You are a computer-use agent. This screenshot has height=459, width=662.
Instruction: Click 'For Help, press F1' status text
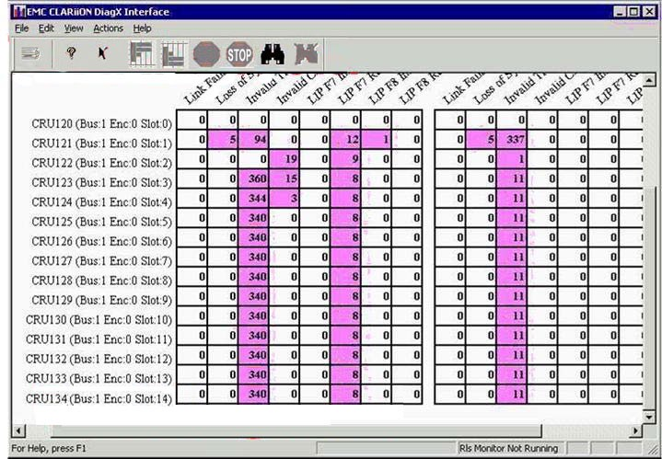click(49, 448)
